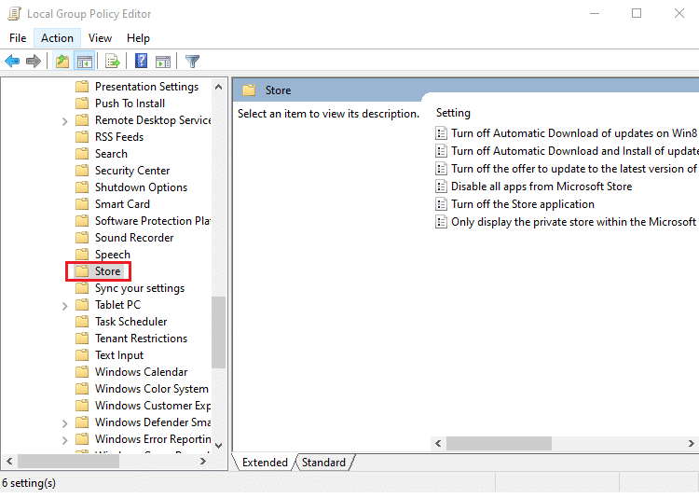Image resolution: width=699 pixels, height=498 pixels.
Task: Click the Up one level folder icon
Action: point(62,61)
